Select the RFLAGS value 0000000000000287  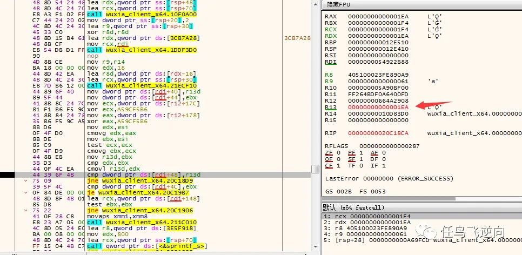pos(390,146)
